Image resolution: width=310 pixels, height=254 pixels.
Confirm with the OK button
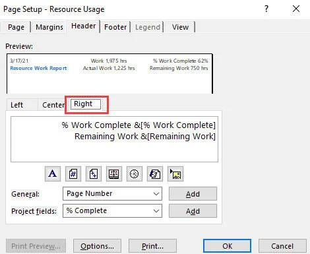tap(227, 246)
